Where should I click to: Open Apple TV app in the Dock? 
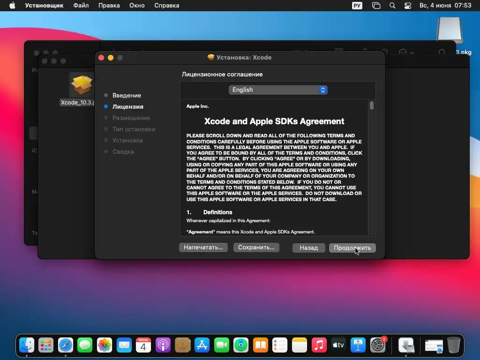click(338, 345)
